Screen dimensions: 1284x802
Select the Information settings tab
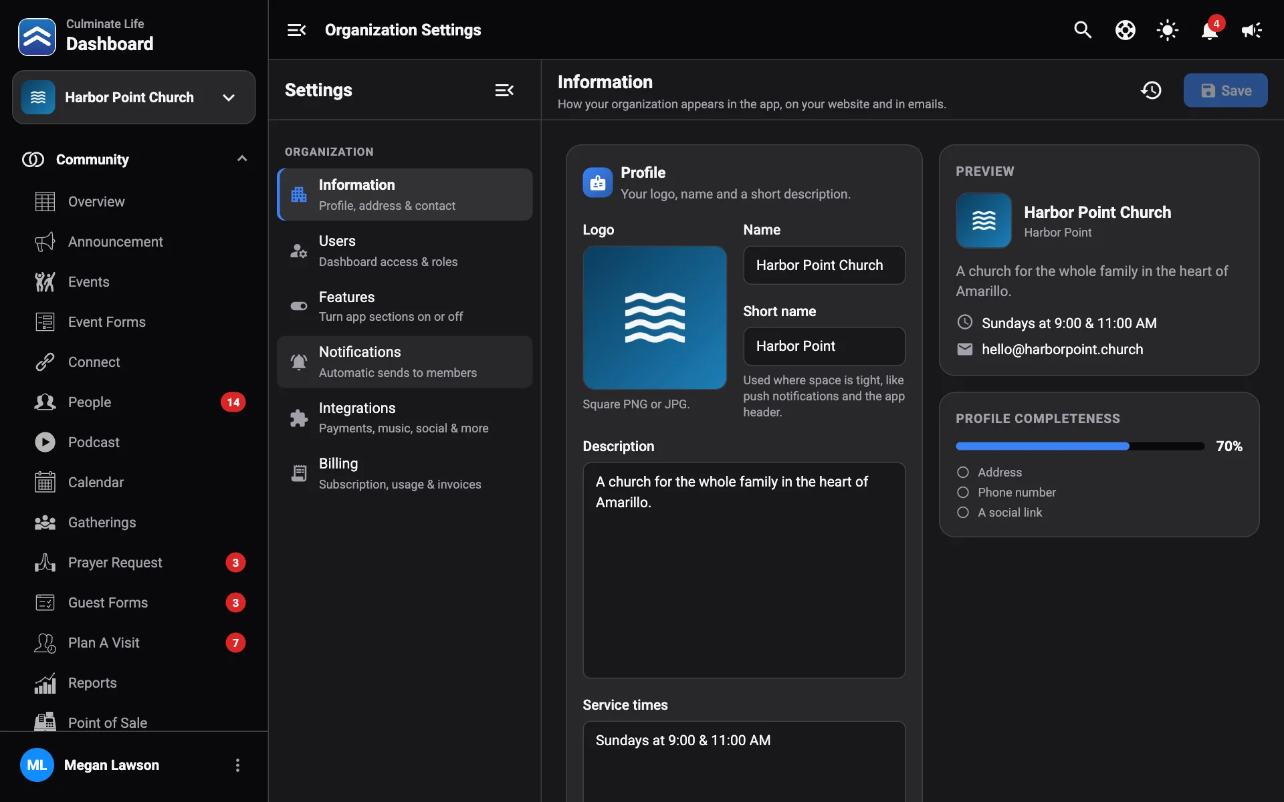pos(405,194)
